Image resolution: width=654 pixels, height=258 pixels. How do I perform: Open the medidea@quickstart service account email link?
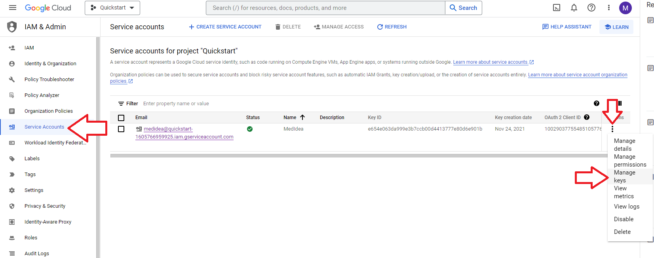coord(184,133)
